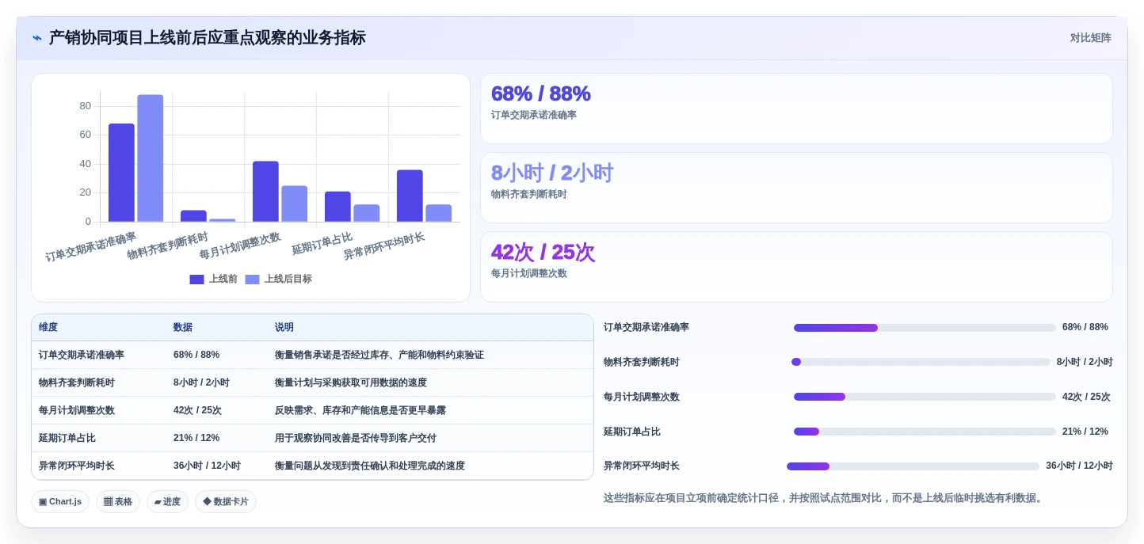Click the chart axis label 异常闭环平均时长

384,246
